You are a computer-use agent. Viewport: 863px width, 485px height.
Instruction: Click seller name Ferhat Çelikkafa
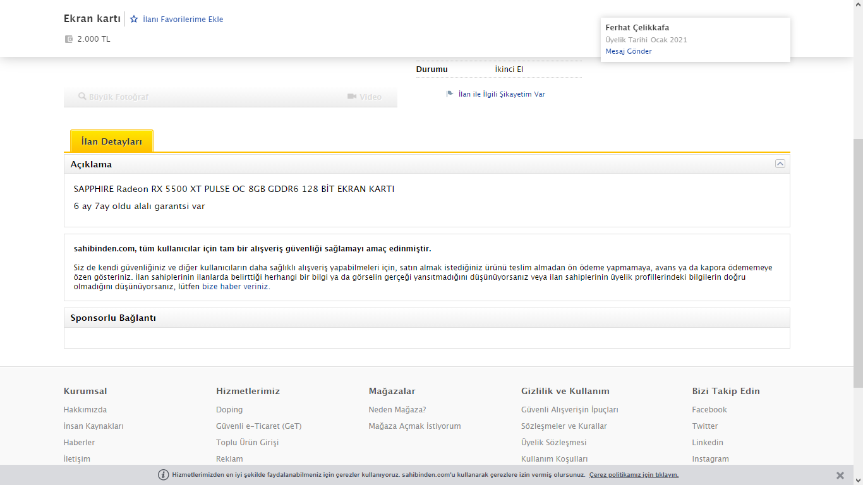[637, 28]
